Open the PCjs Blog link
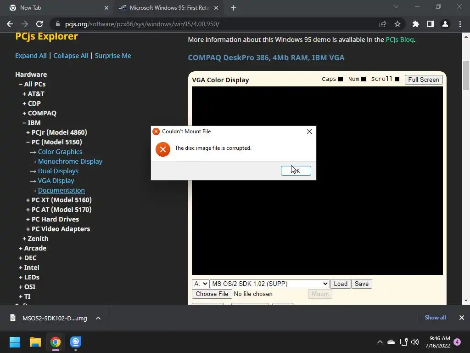 400,40
